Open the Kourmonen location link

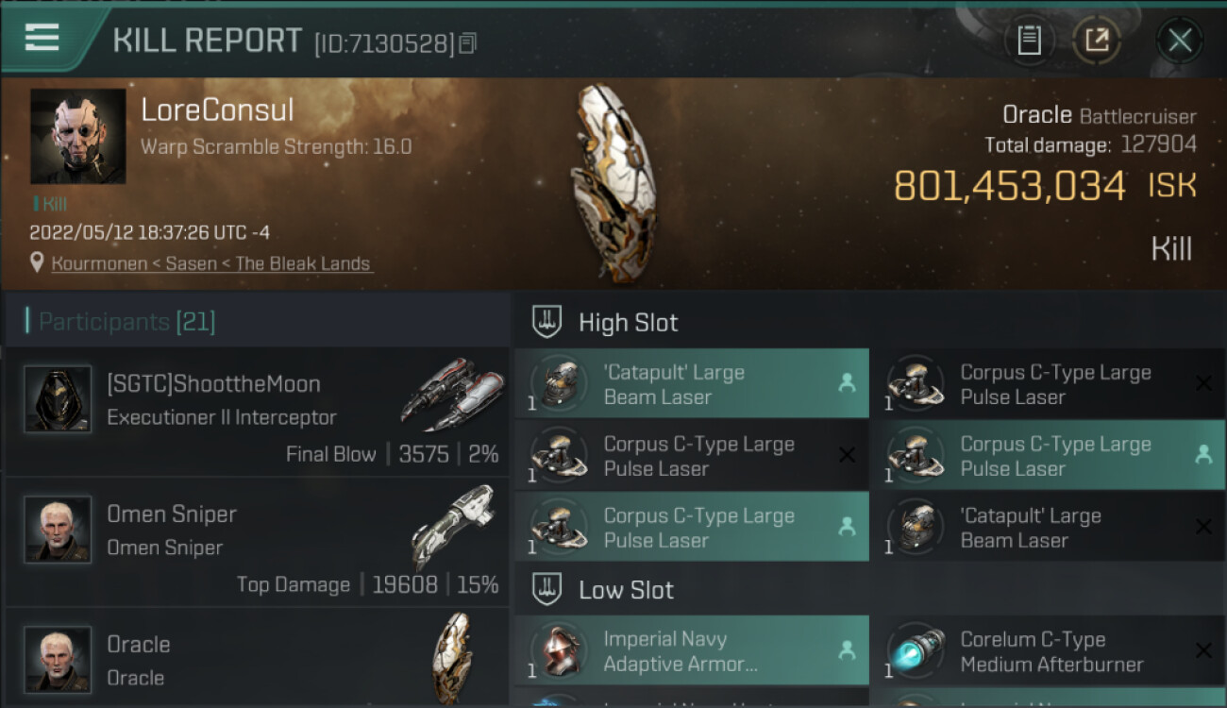(212, 263)
